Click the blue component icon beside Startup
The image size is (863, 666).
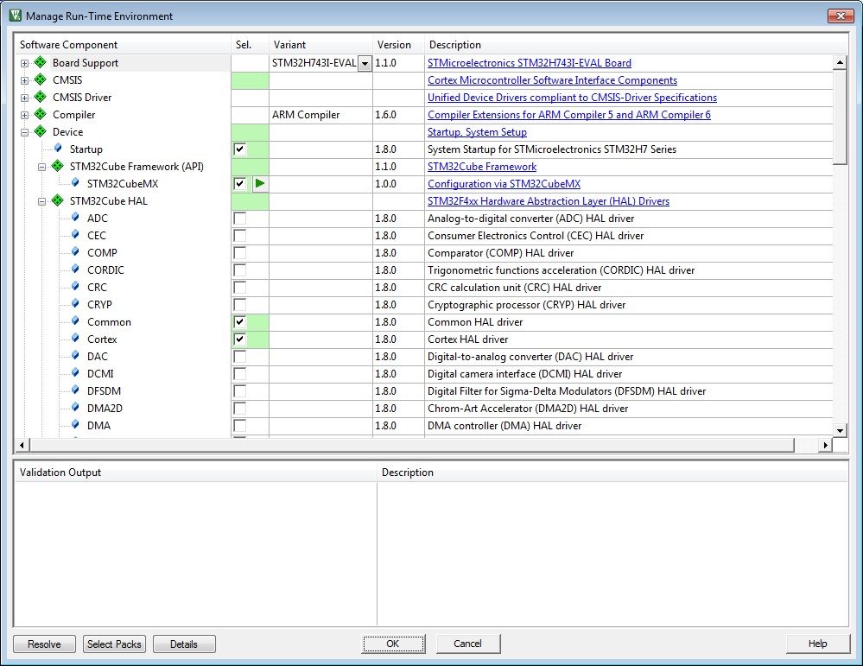59,148
